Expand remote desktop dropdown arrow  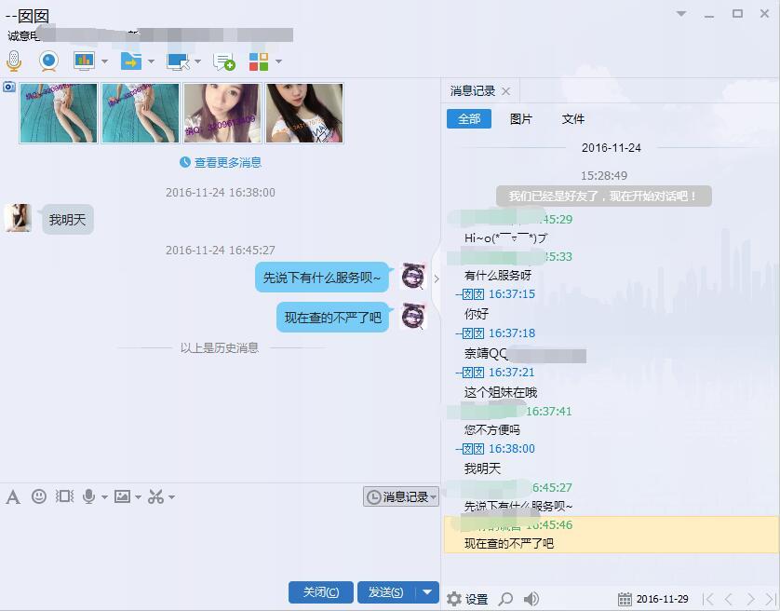click(197, 61)
